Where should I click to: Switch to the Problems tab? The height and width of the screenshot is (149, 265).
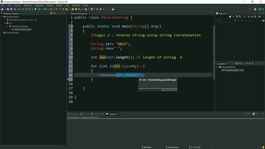pyautogui.click(x=73, y=114)
